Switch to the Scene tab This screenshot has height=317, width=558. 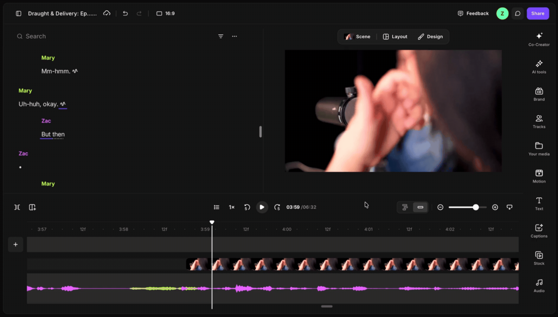357,36
